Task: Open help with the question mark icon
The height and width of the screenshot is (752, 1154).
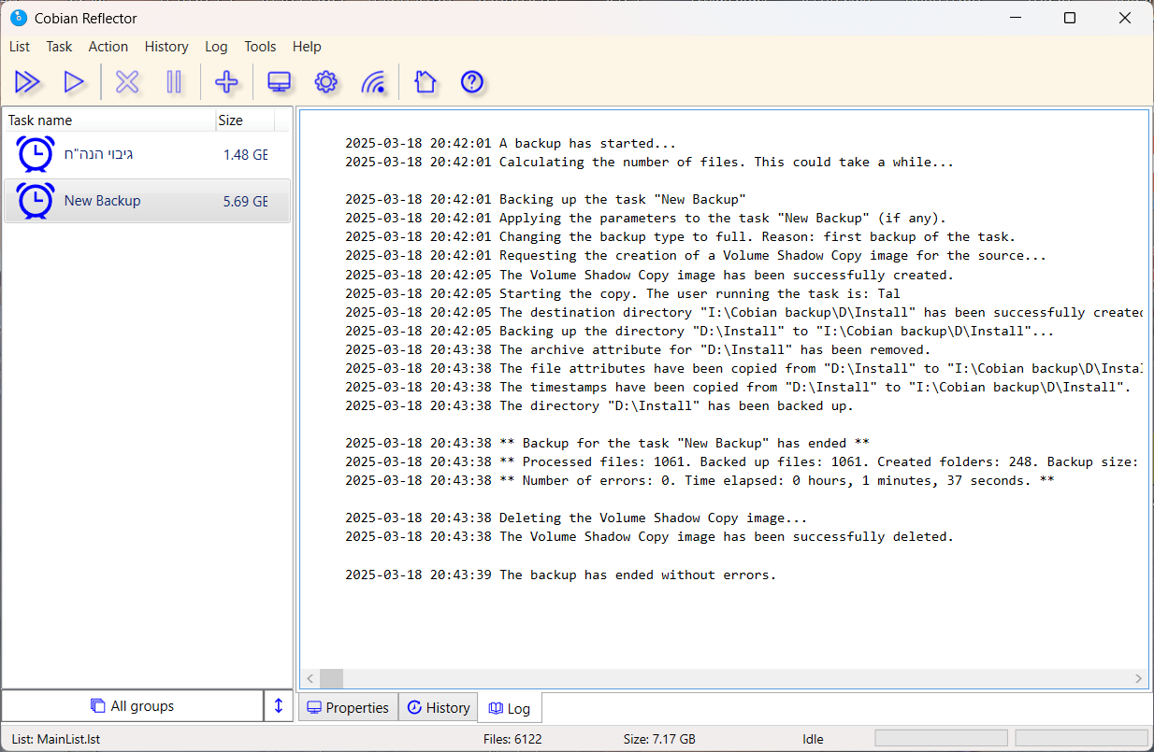Action: pos(472,82)
